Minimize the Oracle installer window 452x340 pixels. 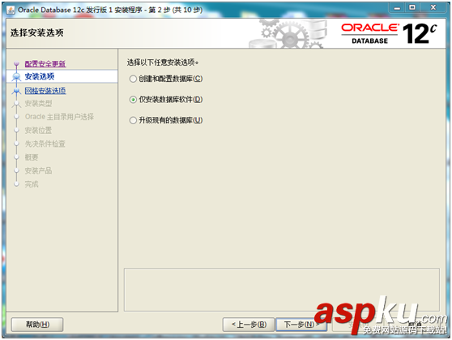pyautogui.click(x=397, y=8)
